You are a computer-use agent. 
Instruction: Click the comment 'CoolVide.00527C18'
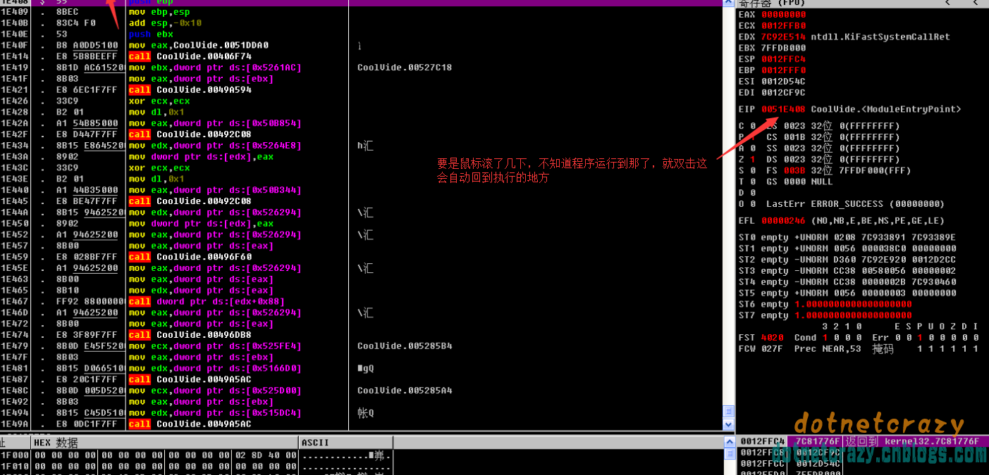point(405,68)
